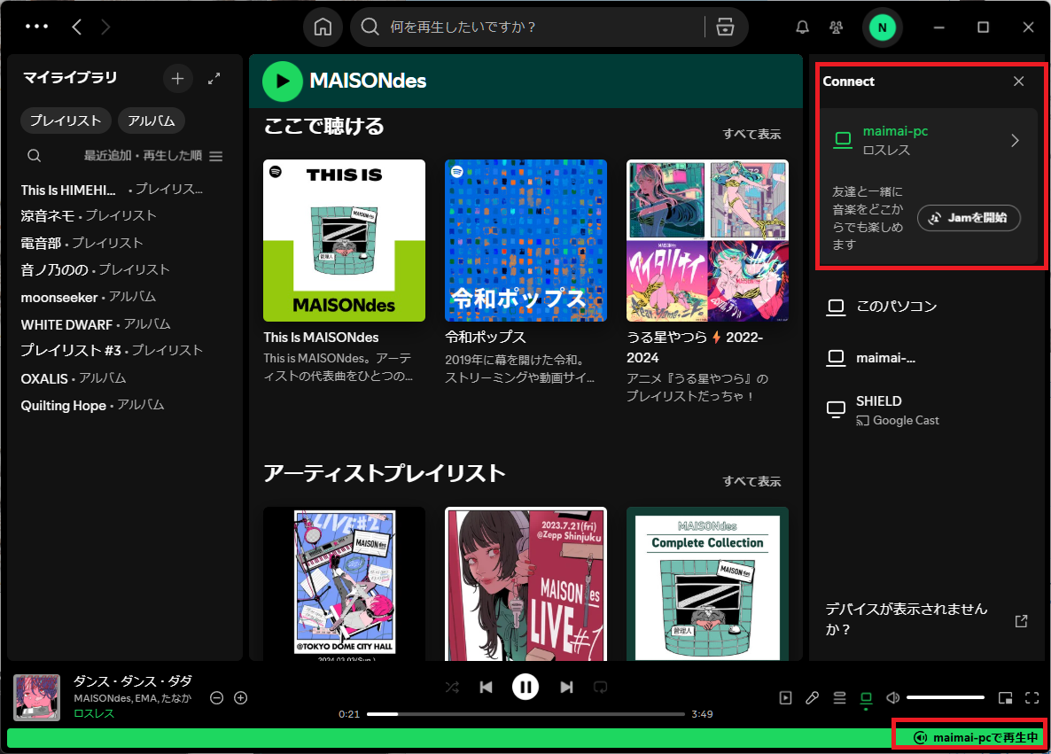Open the now-playing album art
Image resolution: width=1051 pixels, height=754 pixels.
[37, 697]
